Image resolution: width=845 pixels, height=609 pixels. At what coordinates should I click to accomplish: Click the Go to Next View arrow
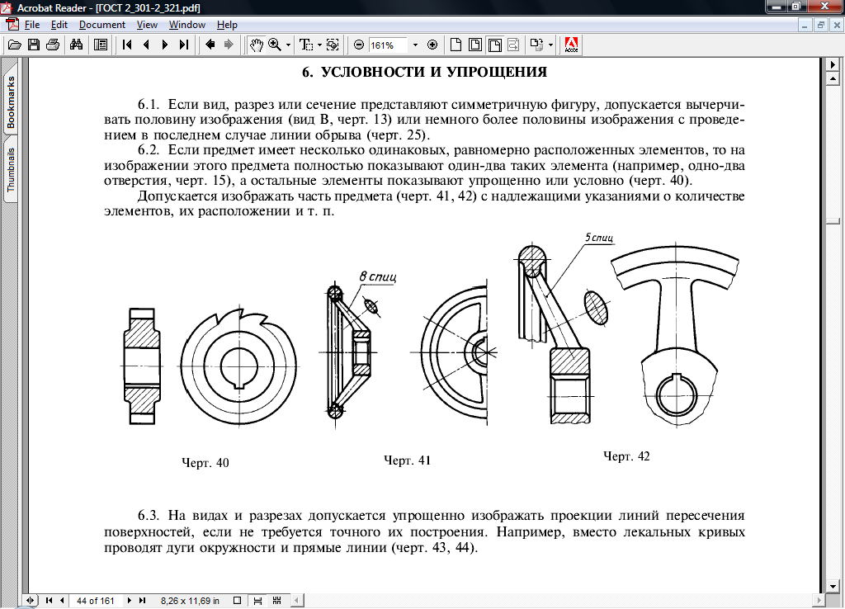(x=229, y=45)
